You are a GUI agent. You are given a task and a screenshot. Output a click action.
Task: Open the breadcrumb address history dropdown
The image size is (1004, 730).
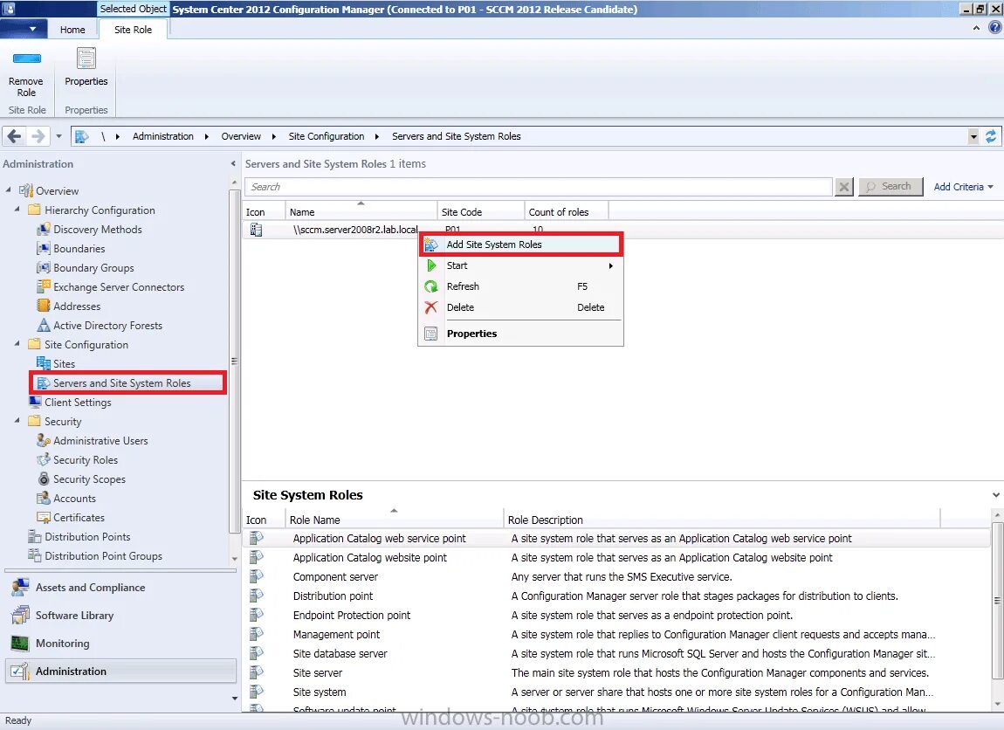973,136
